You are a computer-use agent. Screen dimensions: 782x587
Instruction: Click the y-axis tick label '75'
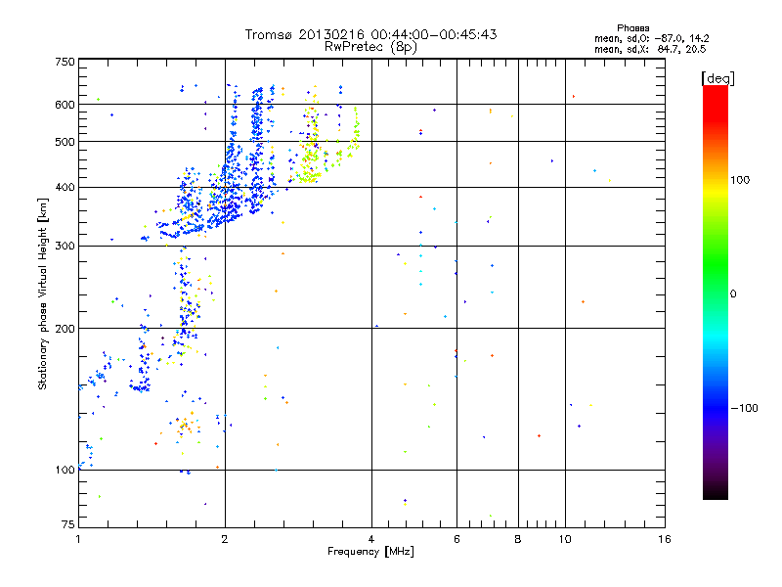(x=68, y=524)
